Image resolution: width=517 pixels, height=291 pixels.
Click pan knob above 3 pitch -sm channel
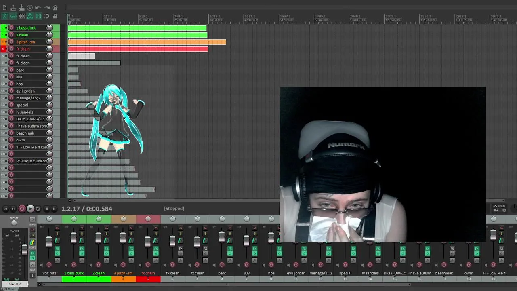pyautogui.click(x=123, y=219)
